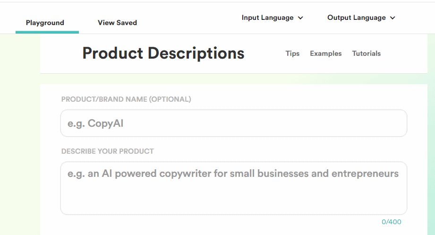Focus the Product/Brand Name input field
Image resolution: width=435 pixels, height=235 pixels.
[234, 123]
